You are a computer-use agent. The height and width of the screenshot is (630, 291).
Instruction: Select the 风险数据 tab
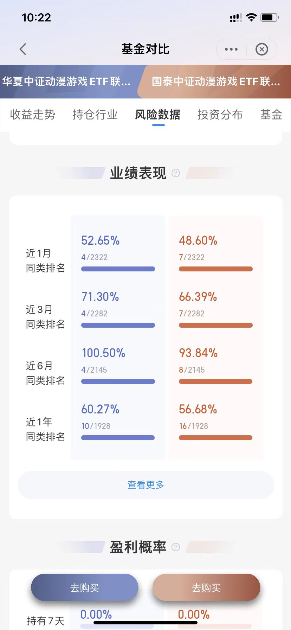click(x=158, y=115)
